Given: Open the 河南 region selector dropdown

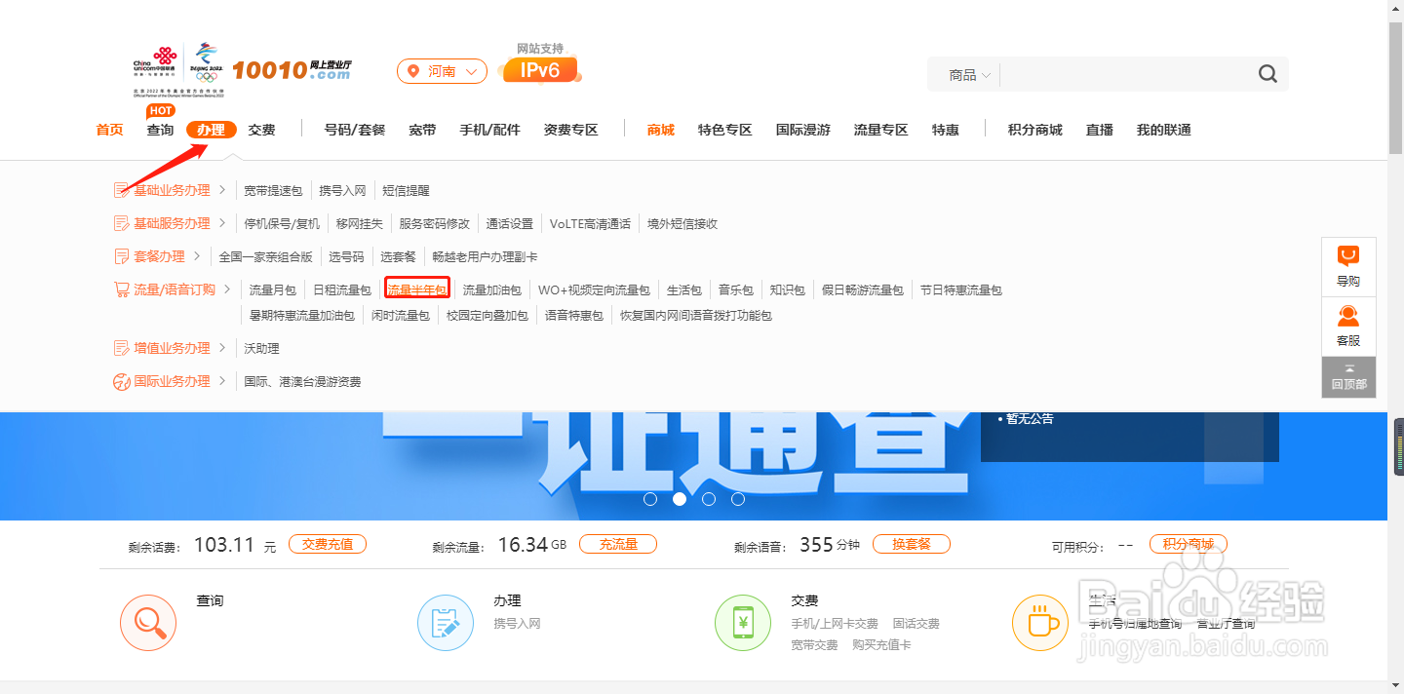Looking at the screenshot, I should (x=442, y=70).
